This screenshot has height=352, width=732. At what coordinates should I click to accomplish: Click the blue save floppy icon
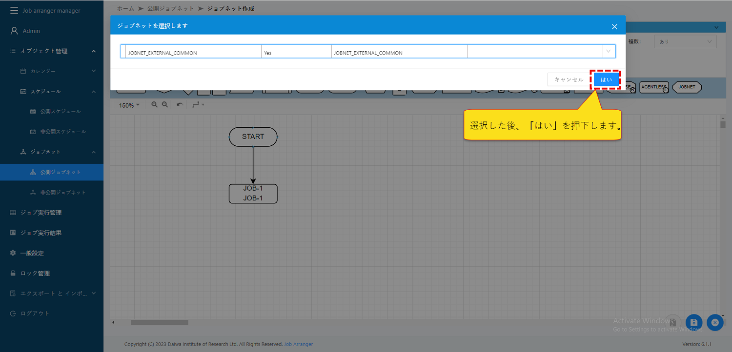point(693,322)
